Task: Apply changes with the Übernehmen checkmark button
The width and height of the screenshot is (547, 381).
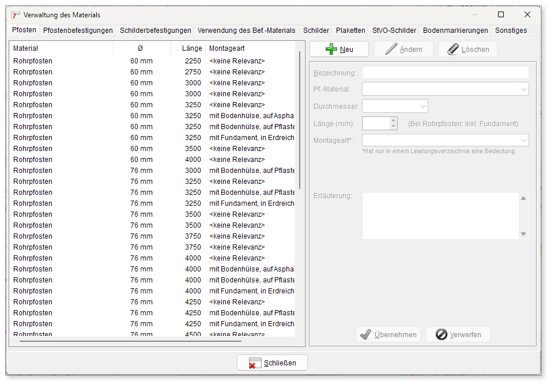Action: tap(388, 334)
